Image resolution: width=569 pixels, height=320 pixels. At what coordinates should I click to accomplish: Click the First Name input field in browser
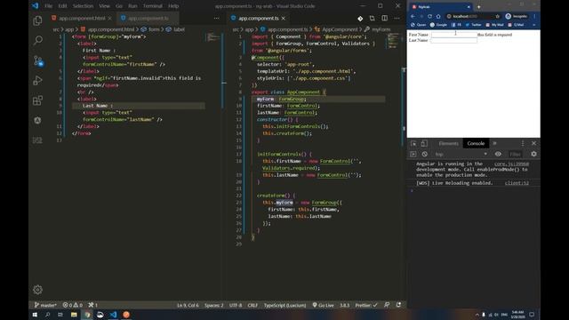(454, 35)
